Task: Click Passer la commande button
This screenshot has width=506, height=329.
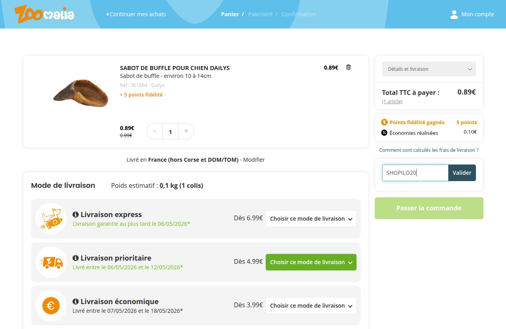Action: [x=429, y=208]
